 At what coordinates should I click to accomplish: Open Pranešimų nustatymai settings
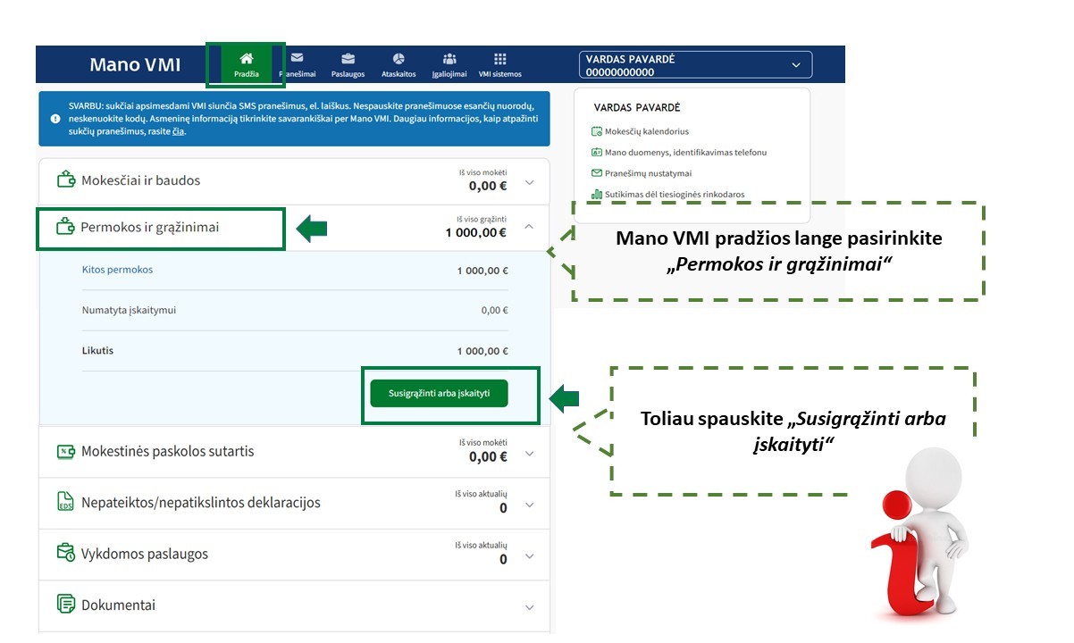[x=648, y=173]
